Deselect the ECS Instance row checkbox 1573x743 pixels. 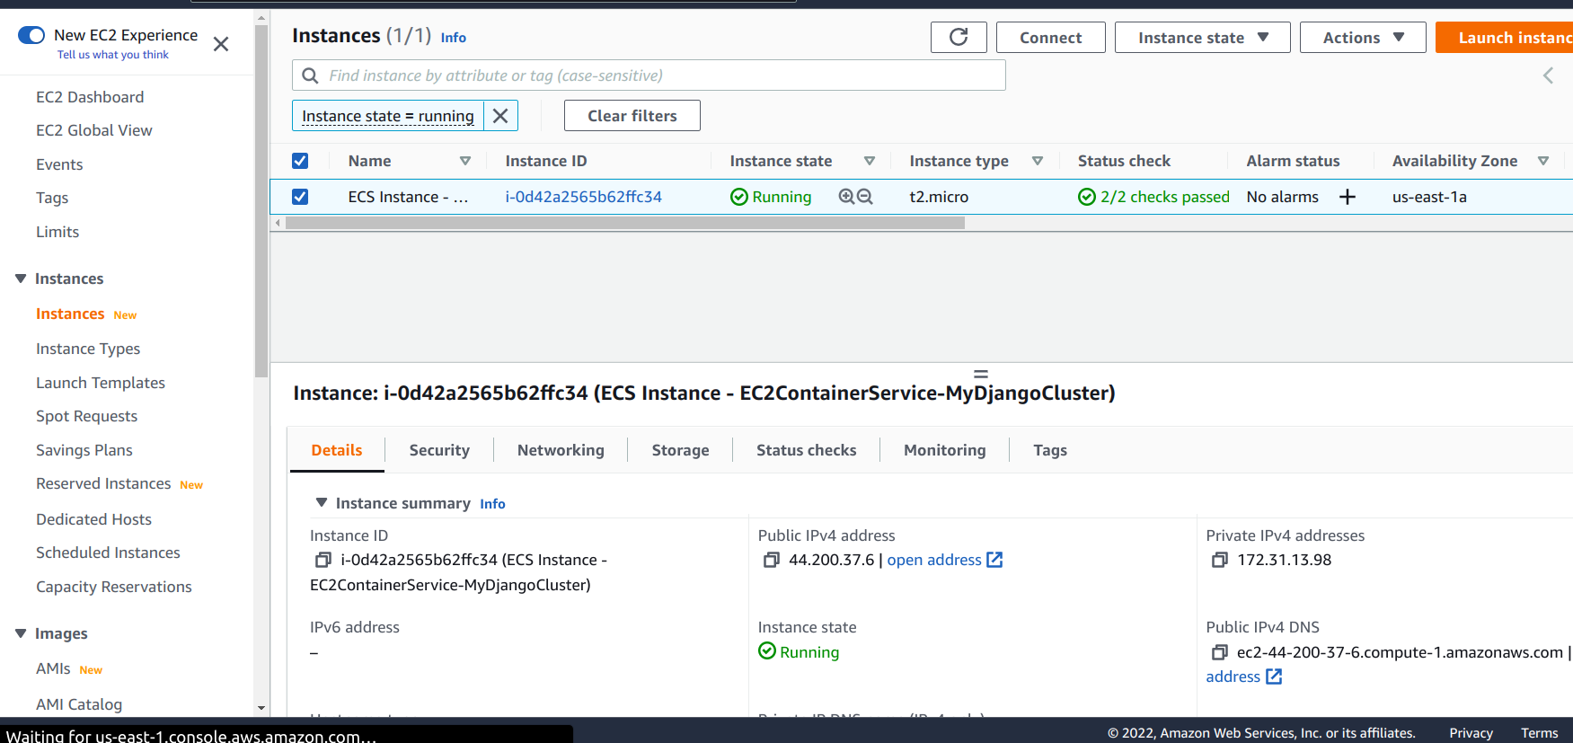[300, 197]
